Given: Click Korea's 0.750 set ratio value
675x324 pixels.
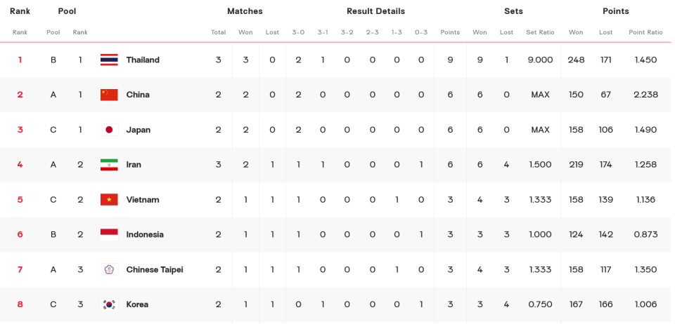Looking at the screenshot, I should pyautogui.click(x=540, y=304).
